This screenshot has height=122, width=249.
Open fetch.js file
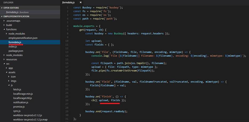(17, 90)
